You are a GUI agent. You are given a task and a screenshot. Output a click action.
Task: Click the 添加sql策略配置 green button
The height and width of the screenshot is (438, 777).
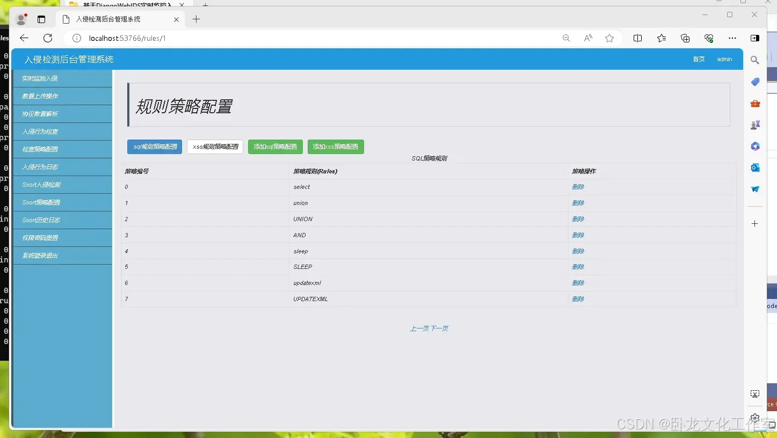tap(275, 147)
